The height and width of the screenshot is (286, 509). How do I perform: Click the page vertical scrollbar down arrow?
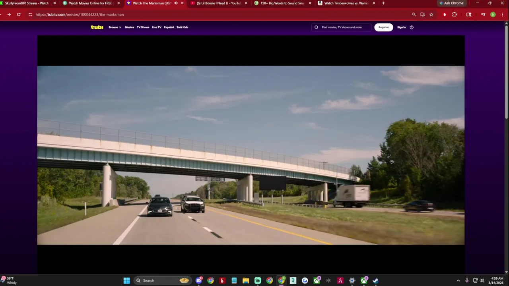point(507,272)
